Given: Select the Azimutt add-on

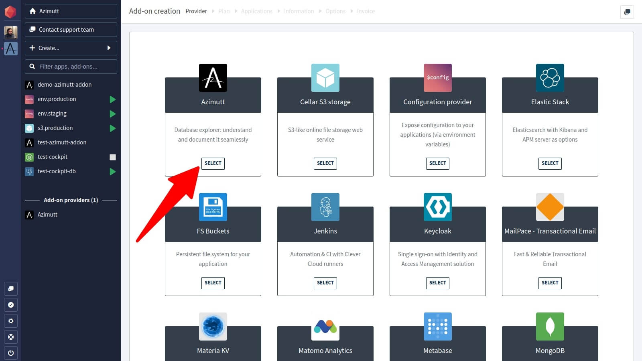Looking at the screenshot, I should coord(213,163).
